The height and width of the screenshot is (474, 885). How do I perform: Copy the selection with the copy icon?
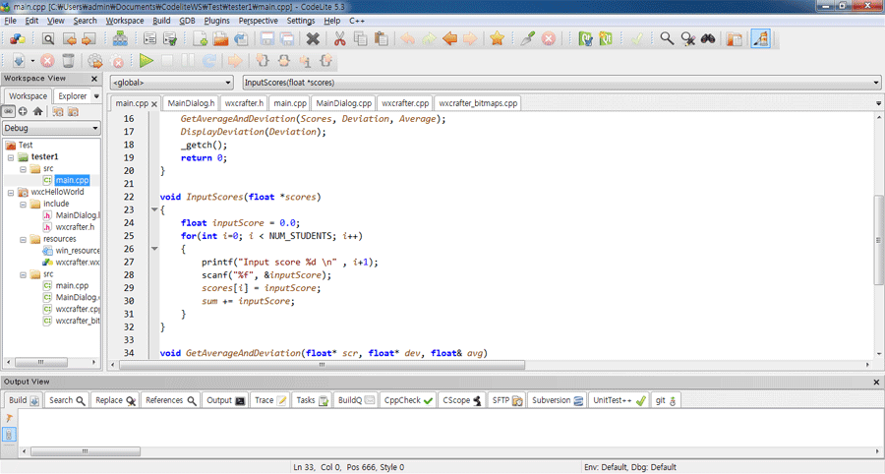coord(360,38)
